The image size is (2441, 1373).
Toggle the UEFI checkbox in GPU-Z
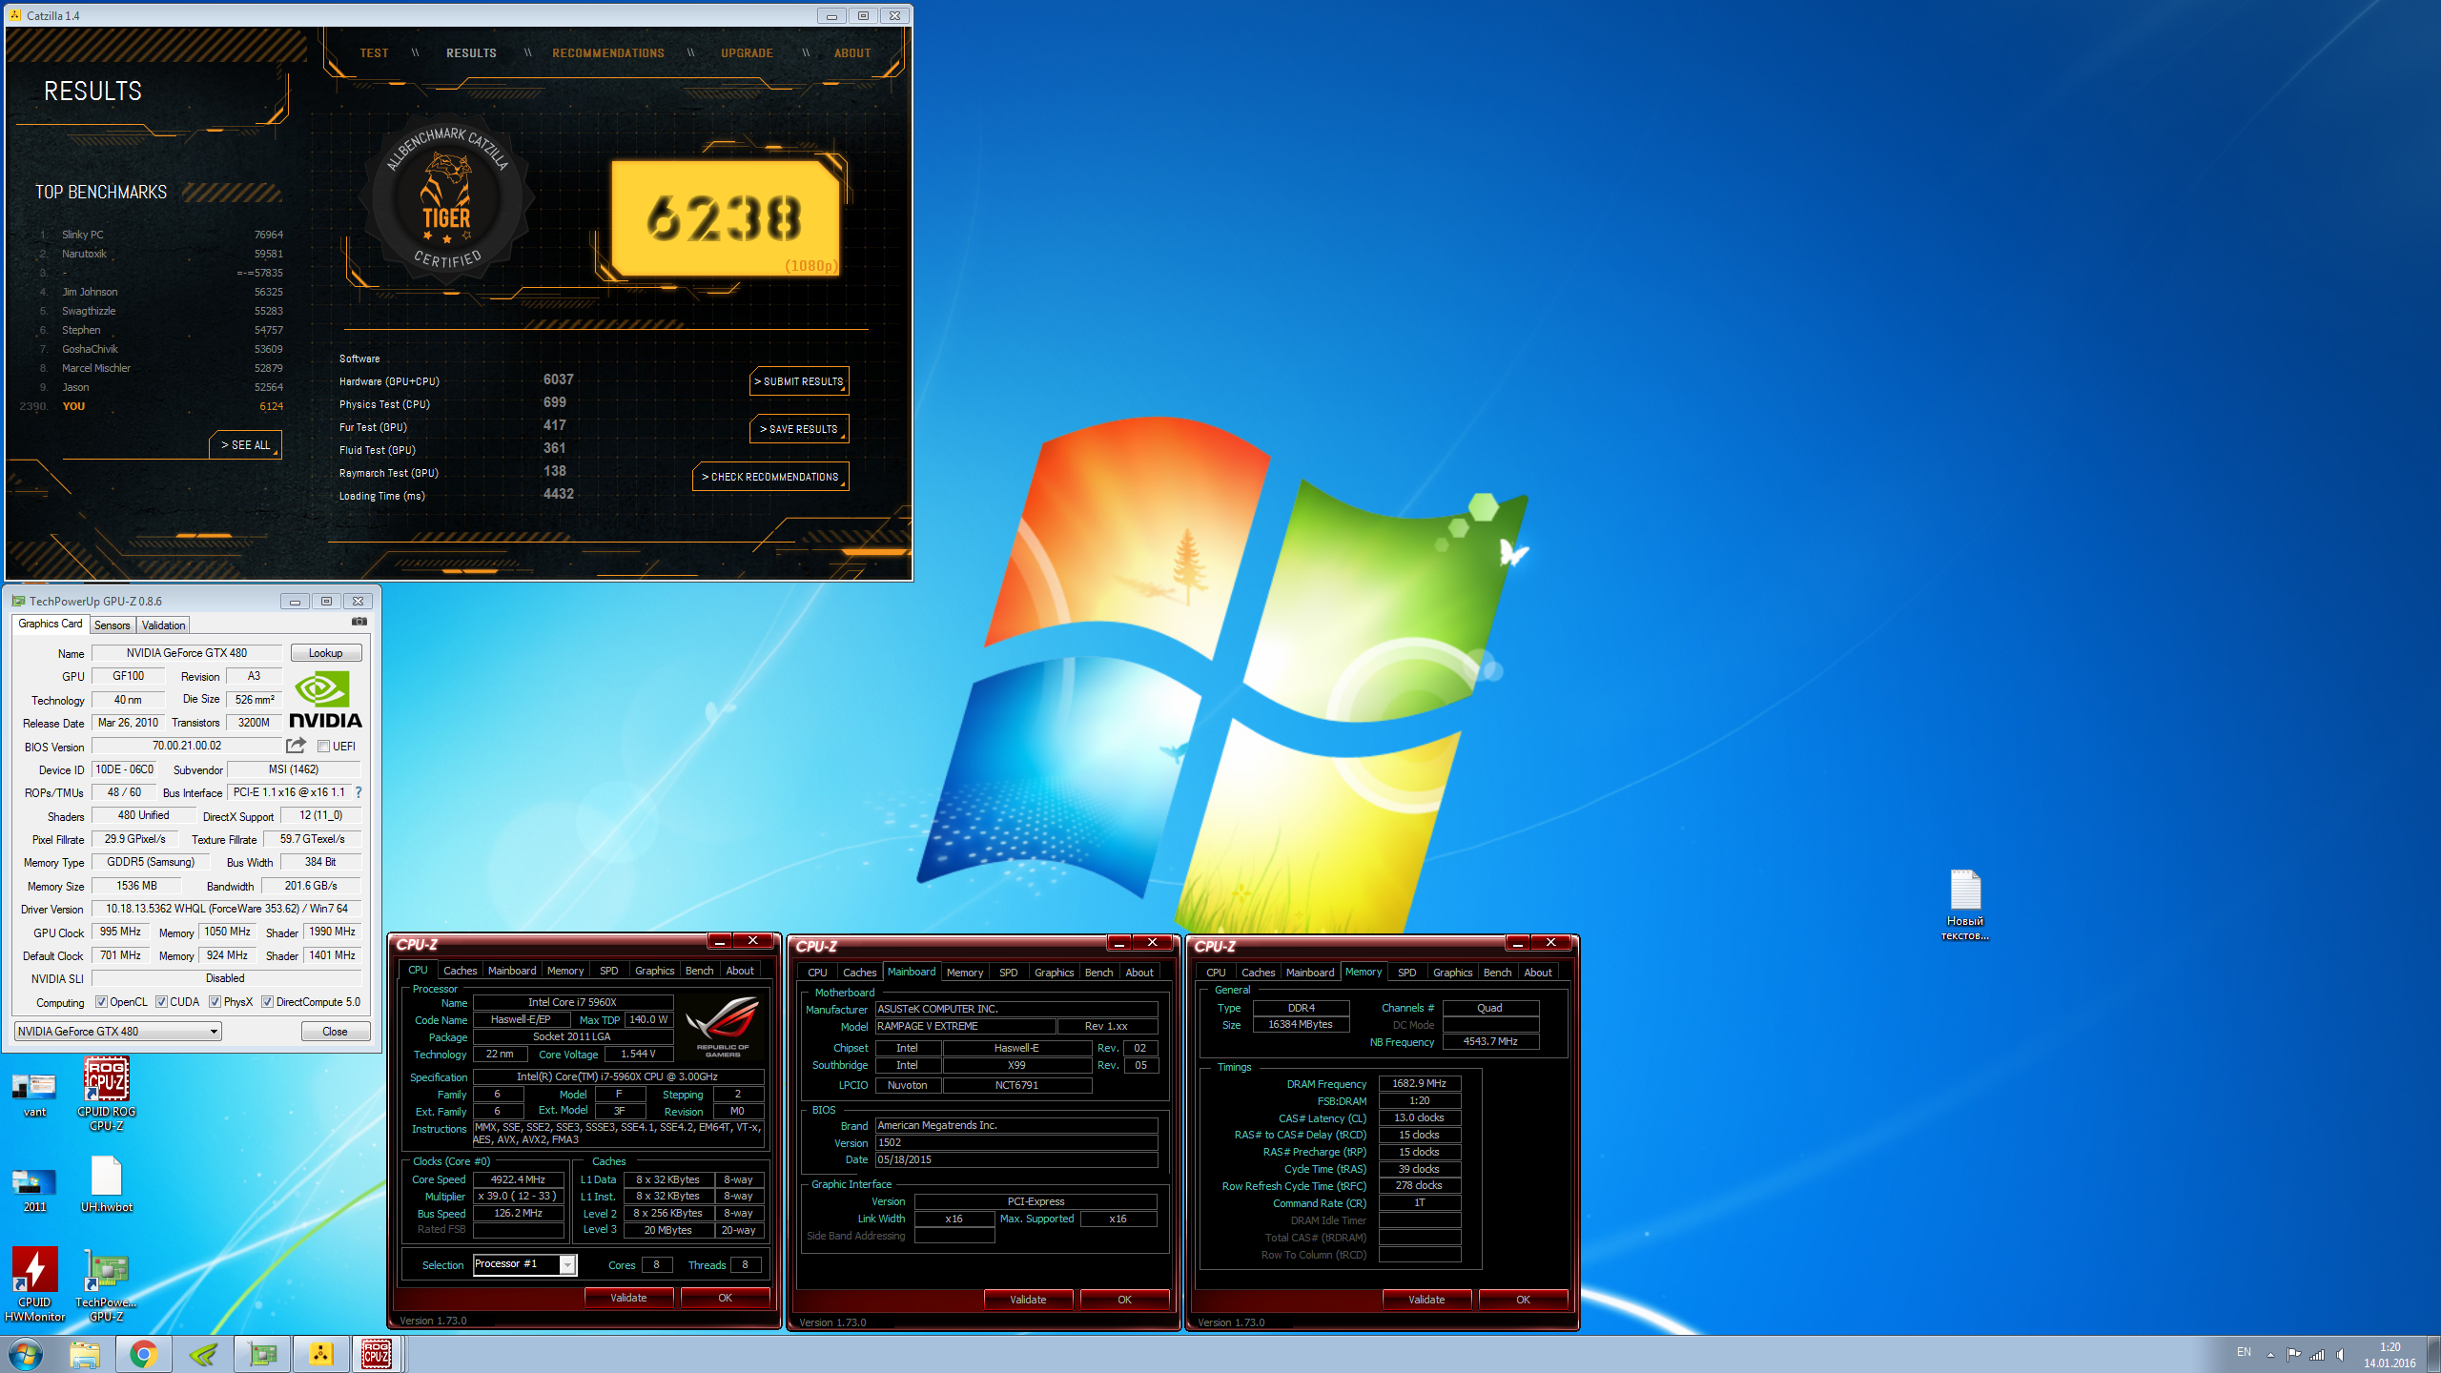pos(324,747)
